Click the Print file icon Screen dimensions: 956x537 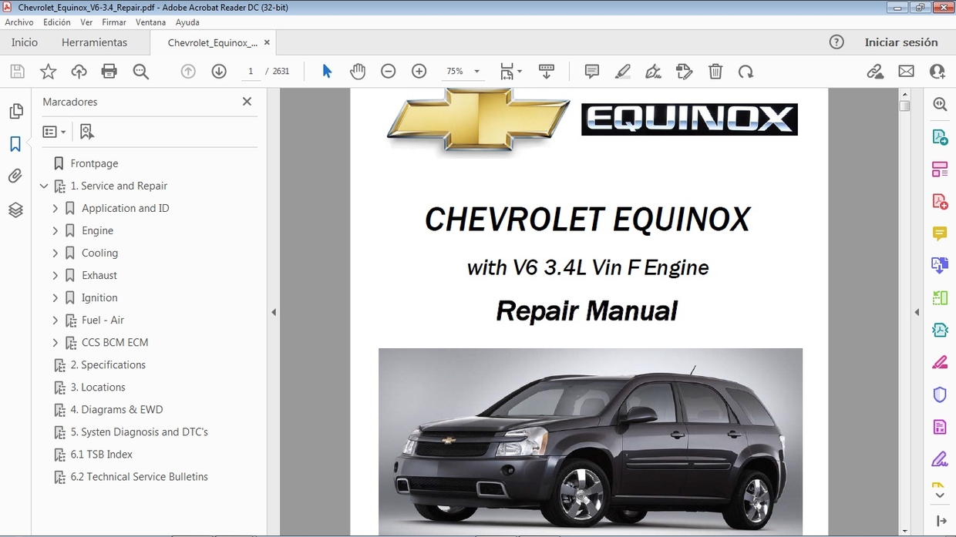pos(109,72)
